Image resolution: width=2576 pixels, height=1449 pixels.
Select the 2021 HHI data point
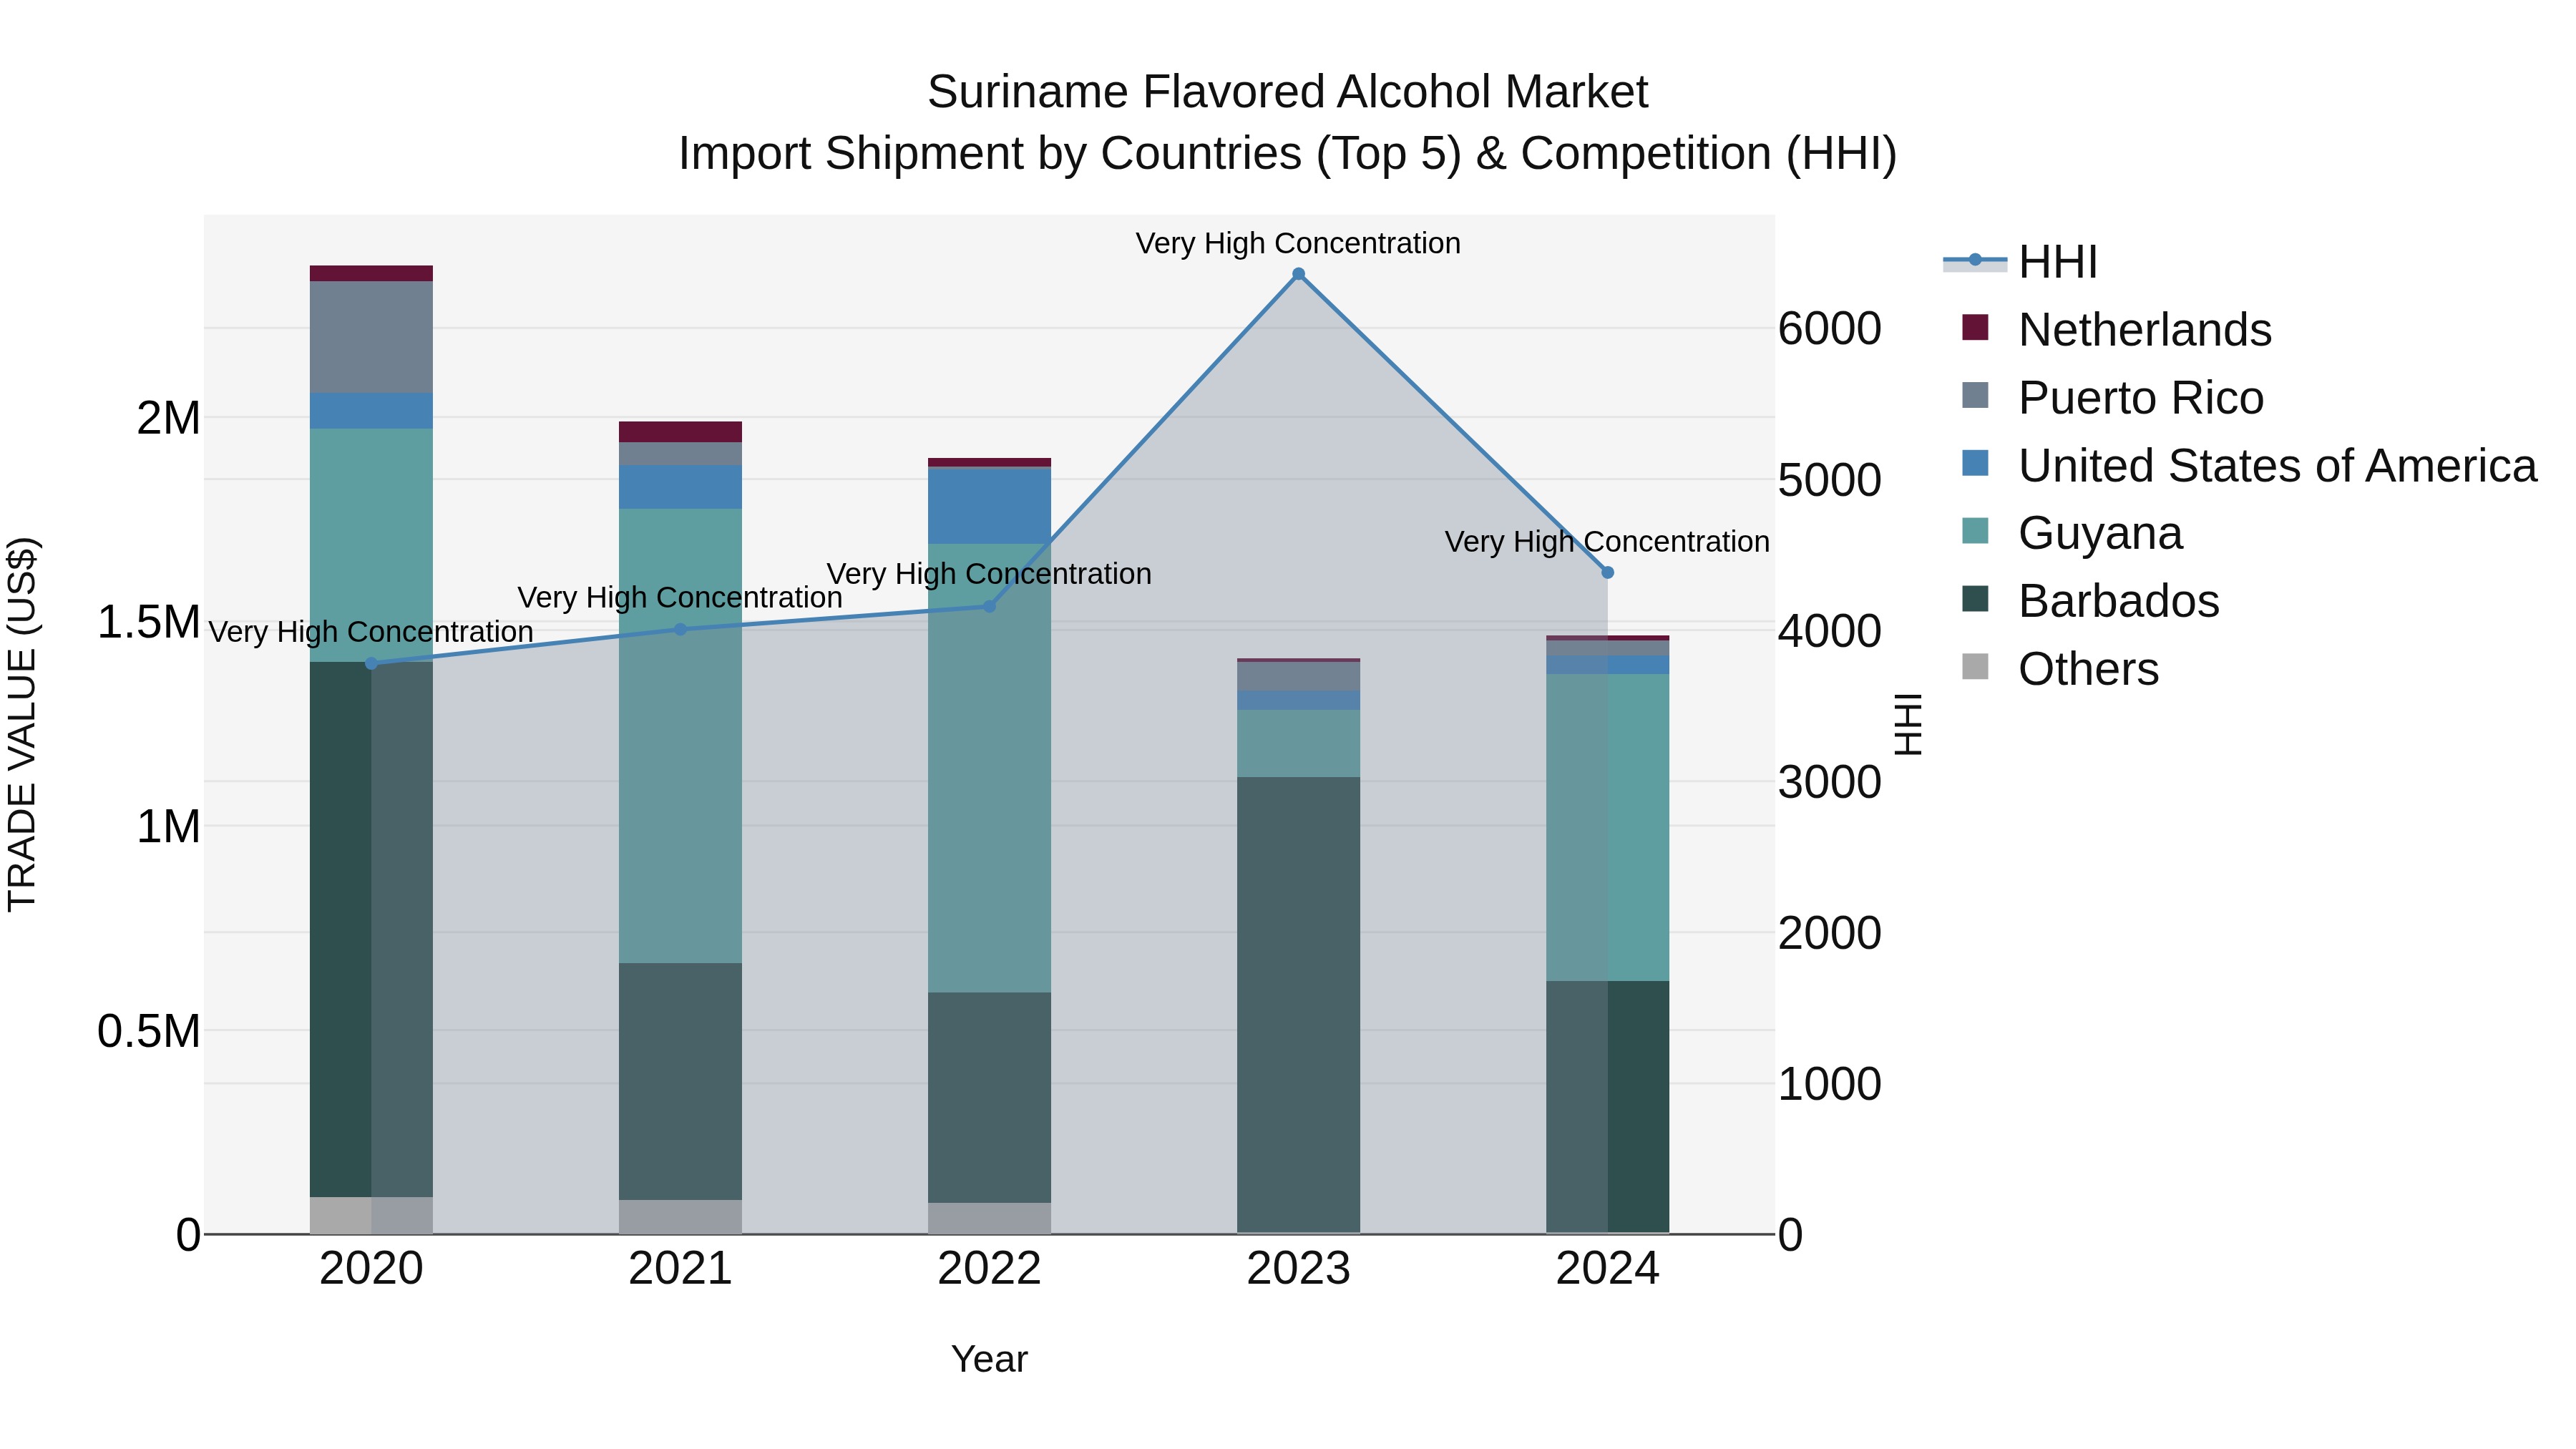[680, 630]
